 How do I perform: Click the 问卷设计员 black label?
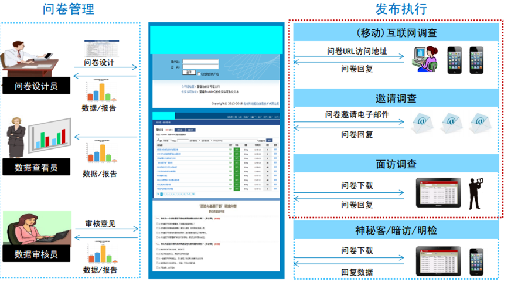coord(36,86)
